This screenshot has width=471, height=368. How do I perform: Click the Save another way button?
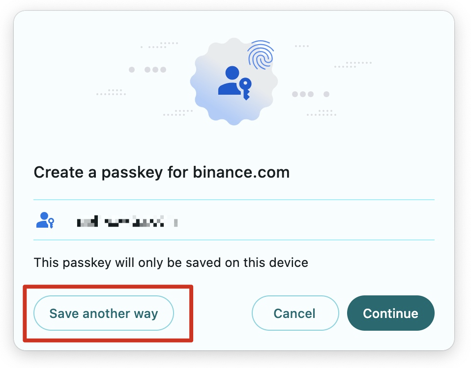point(103,314)
